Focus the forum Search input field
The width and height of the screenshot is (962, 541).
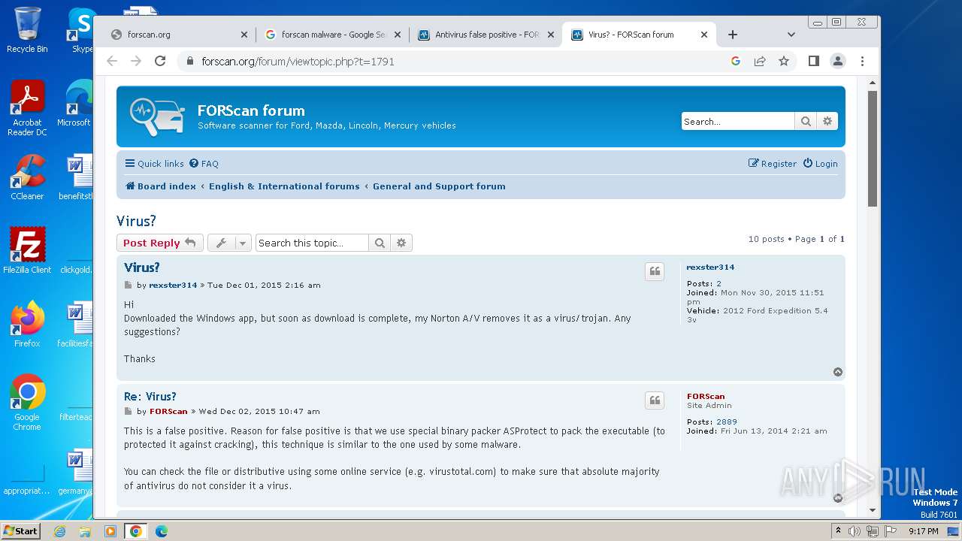click(x=738, y=121)
